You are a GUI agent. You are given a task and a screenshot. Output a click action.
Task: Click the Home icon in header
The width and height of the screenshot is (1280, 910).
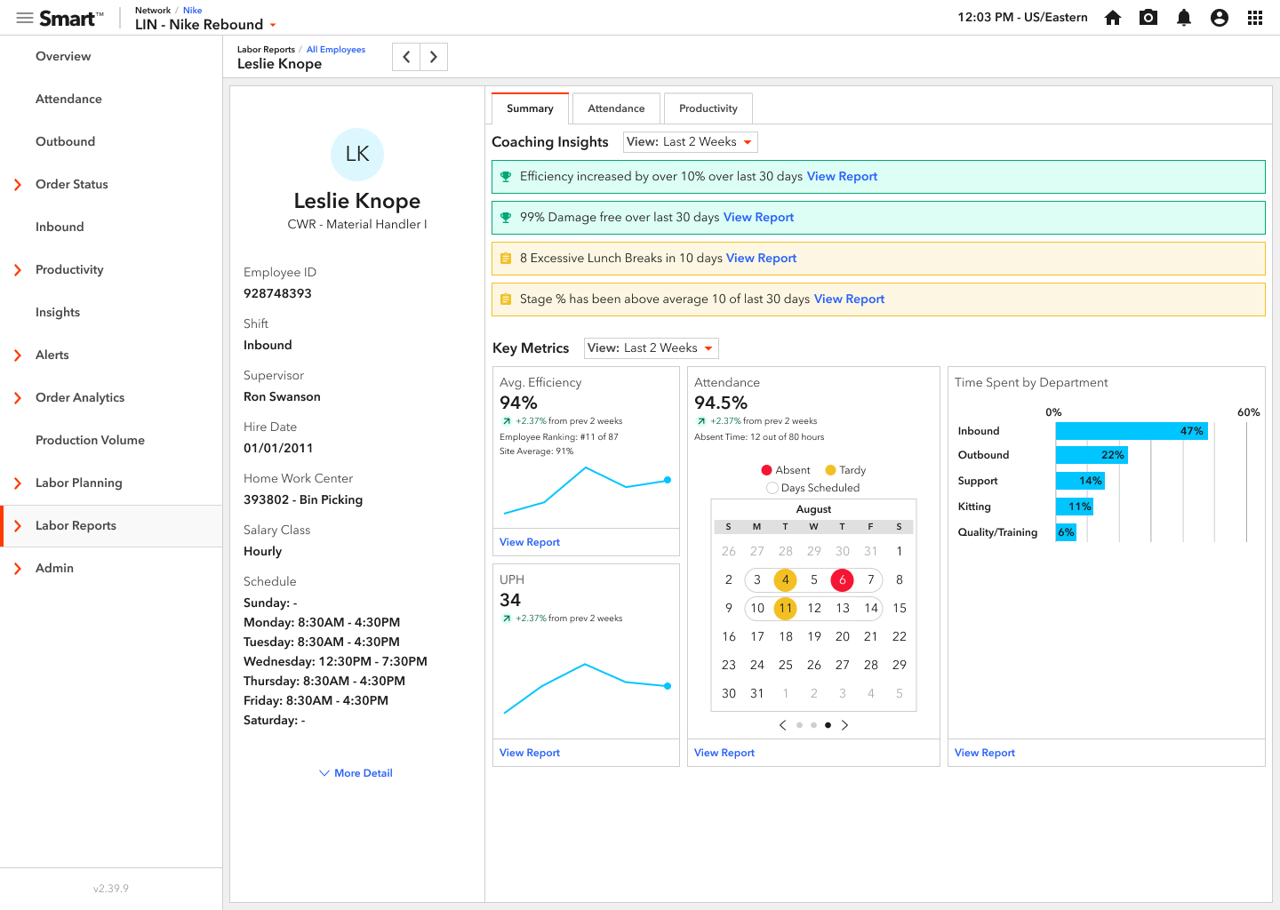[1112, 18]
